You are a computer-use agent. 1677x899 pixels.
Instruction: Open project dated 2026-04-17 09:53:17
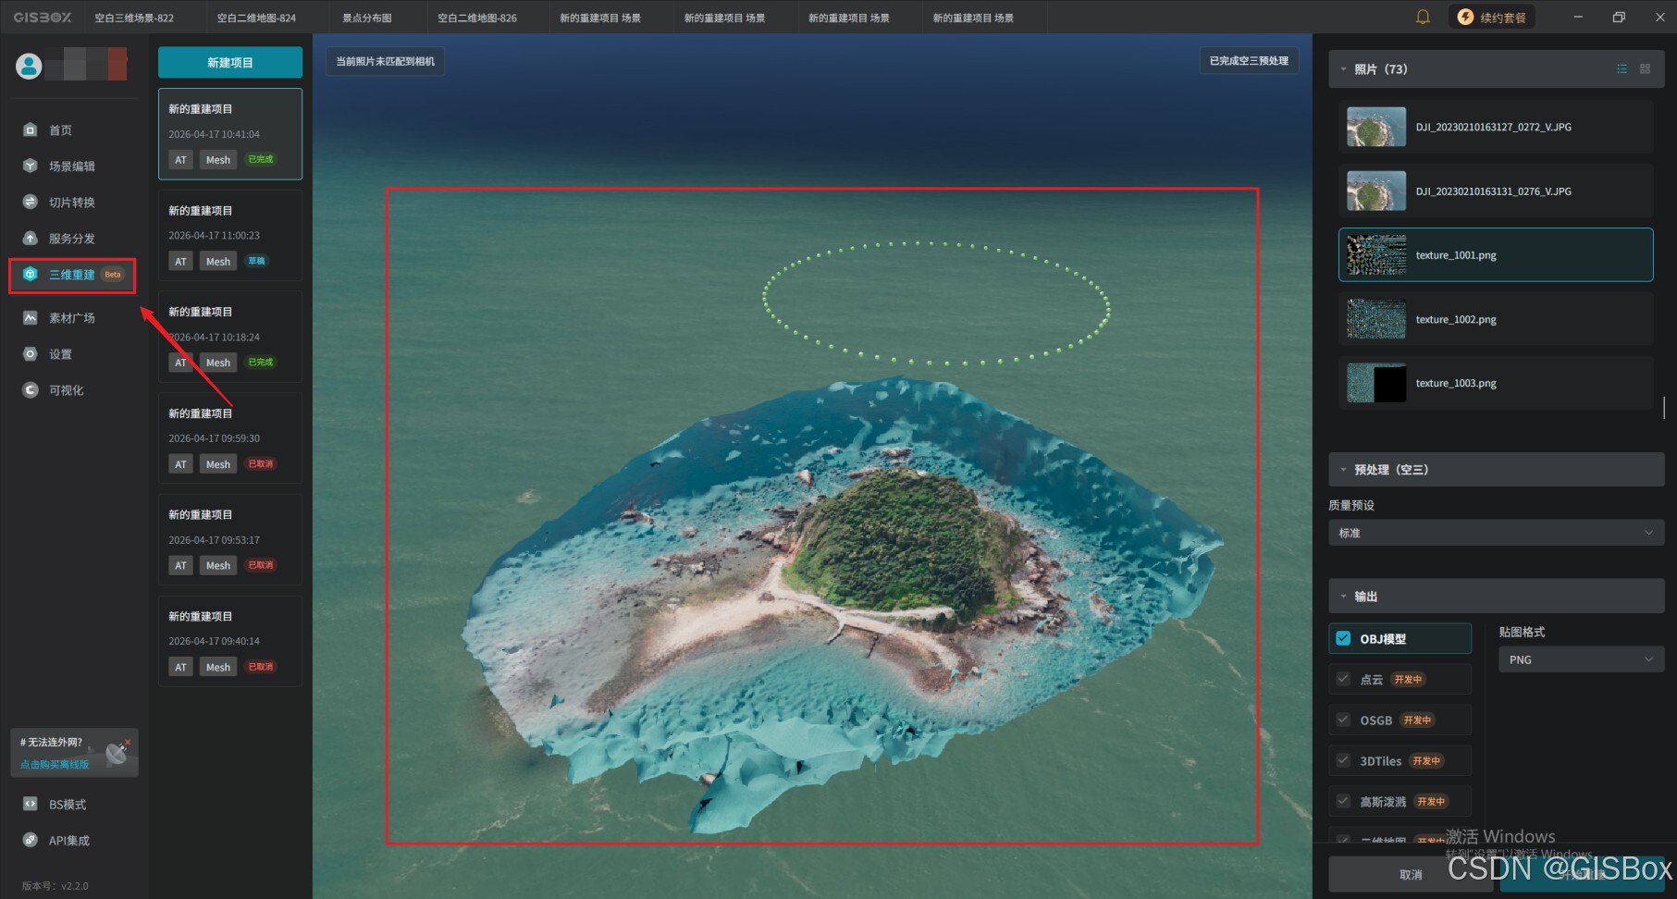[230, 539]
